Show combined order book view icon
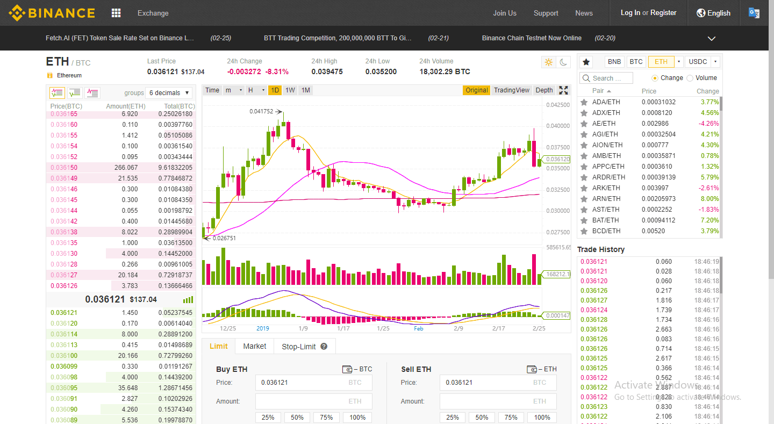 (57, 93)
